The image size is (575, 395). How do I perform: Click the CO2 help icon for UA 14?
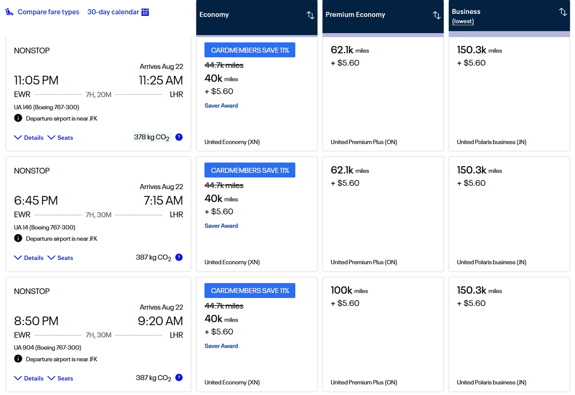click(179, 257)
